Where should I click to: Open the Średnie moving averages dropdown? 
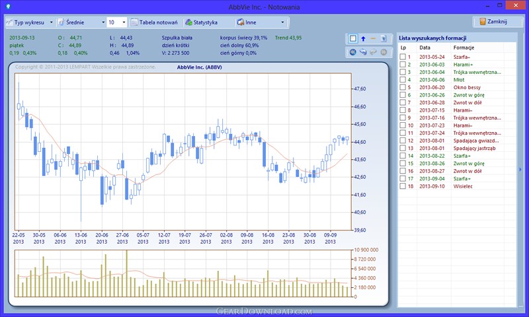pyautogui.click(x=81, y=22)
